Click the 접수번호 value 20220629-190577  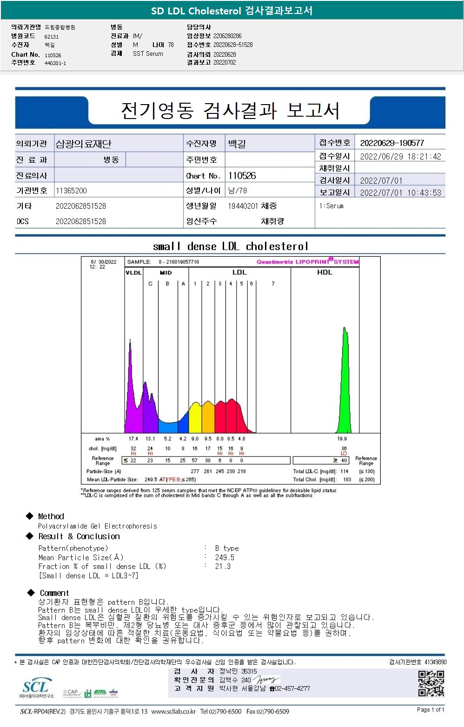click(392, 143)
